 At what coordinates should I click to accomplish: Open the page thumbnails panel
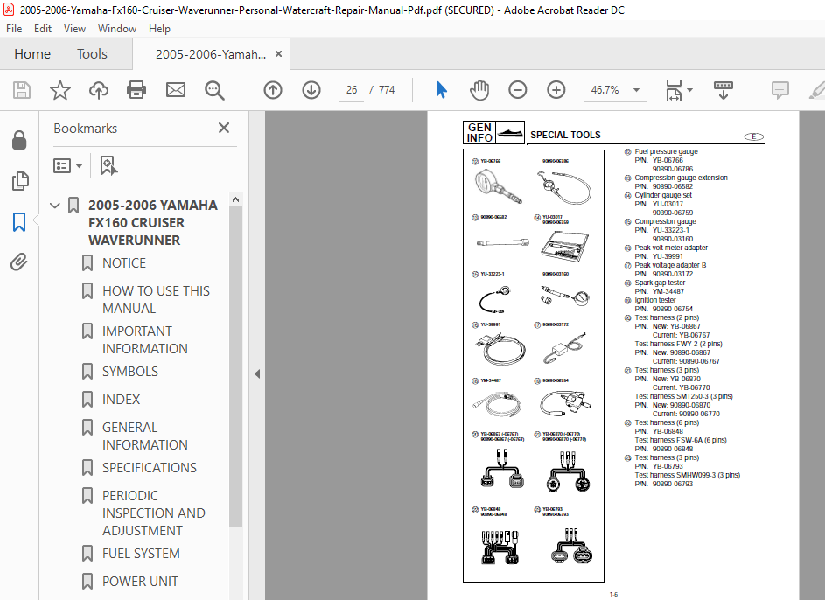tap(19, 181)
